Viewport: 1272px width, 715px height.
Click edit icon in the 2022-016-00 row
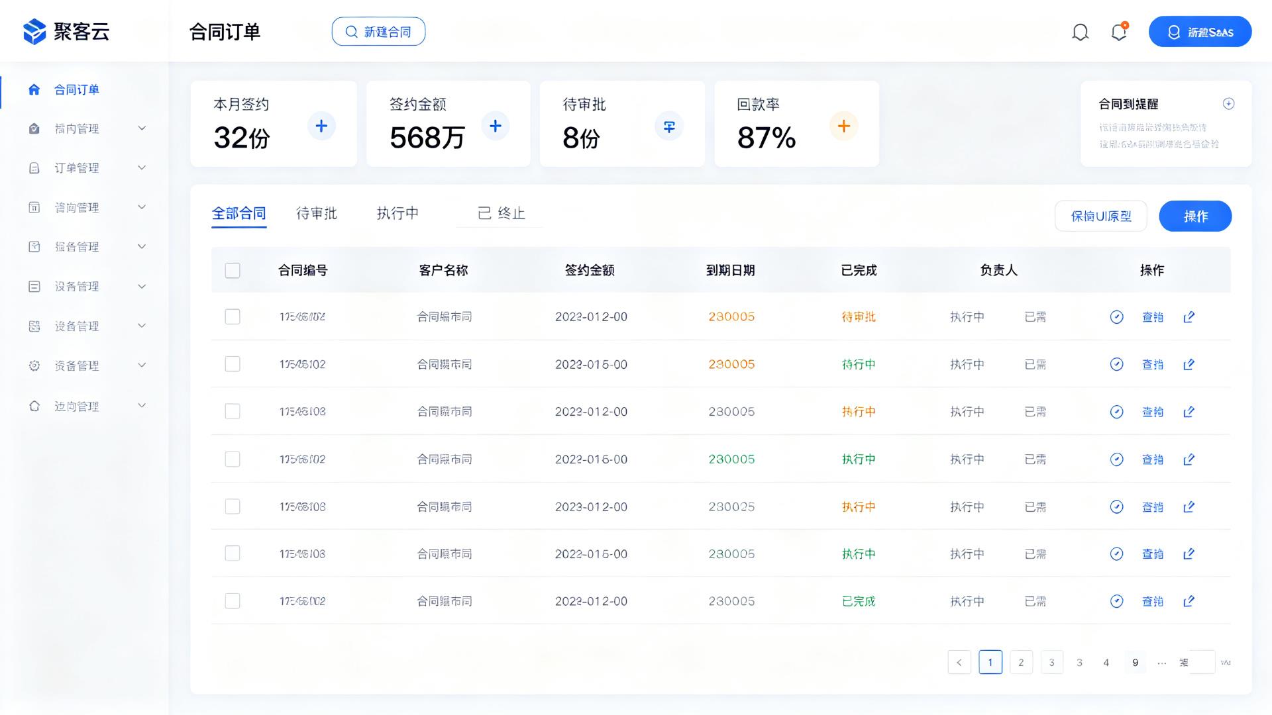[1189, 459]
